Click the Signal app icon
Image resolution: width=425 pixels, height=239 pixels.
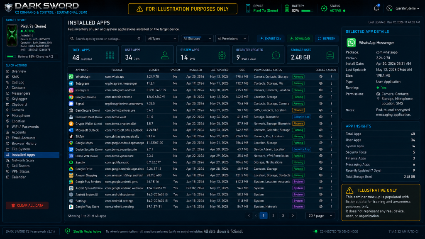(71, 103)
